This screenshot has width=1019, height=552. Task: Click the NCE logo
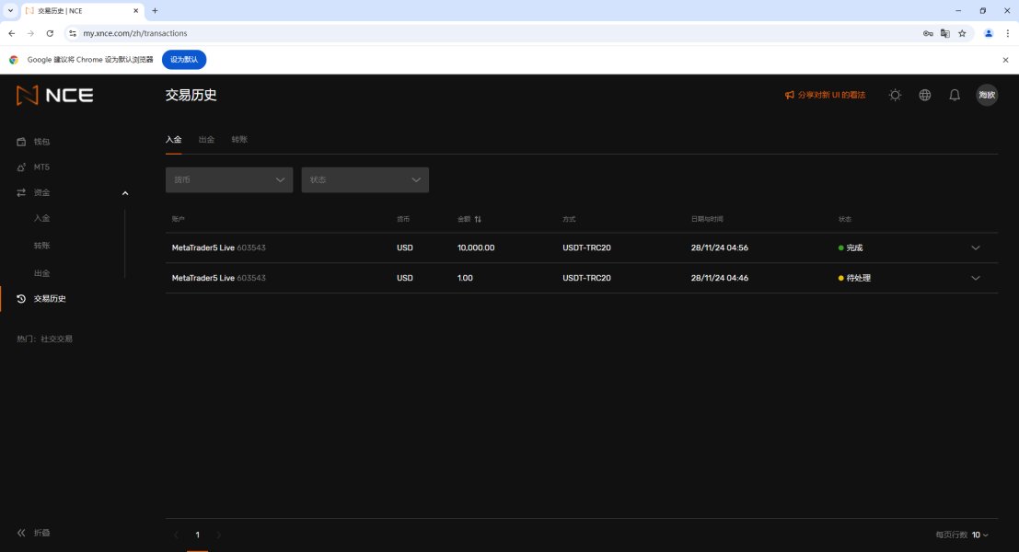pos(54,95)
